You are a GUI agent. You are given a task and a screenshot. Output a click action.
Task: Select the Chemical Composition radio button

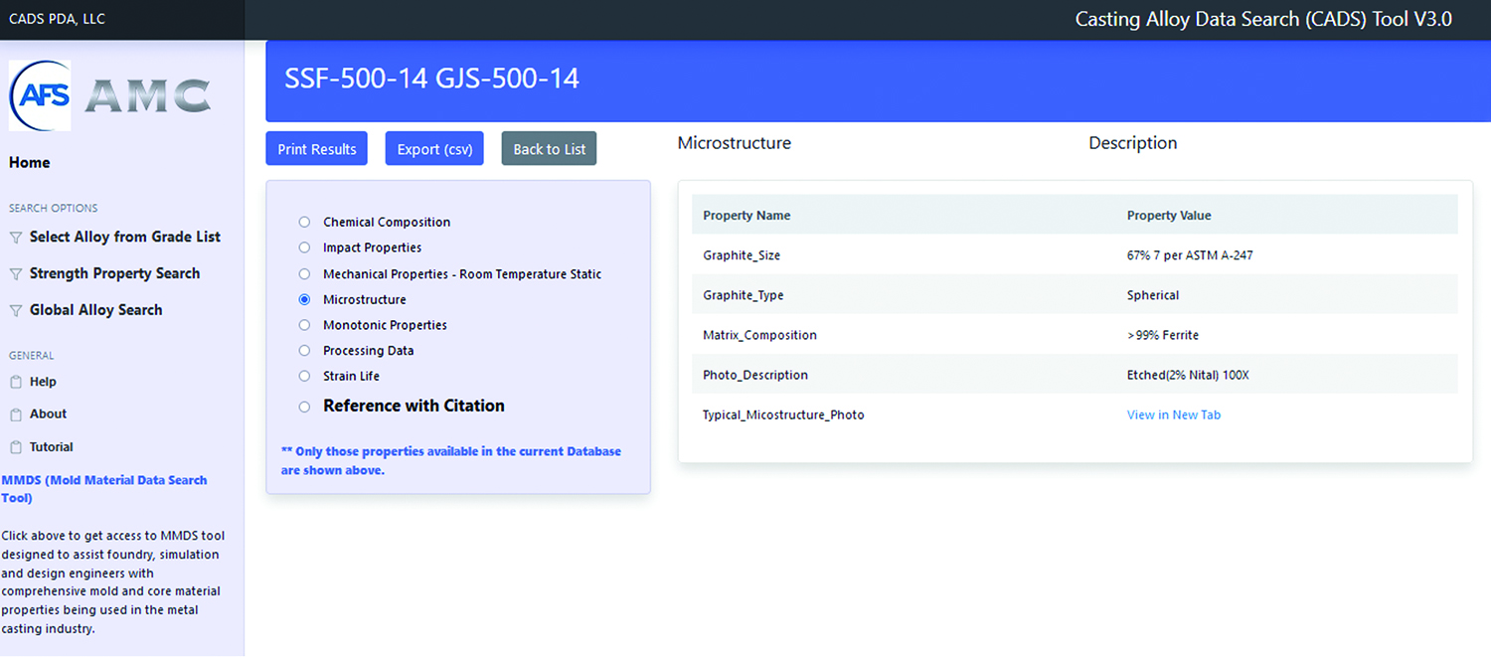tap(305, 223)
